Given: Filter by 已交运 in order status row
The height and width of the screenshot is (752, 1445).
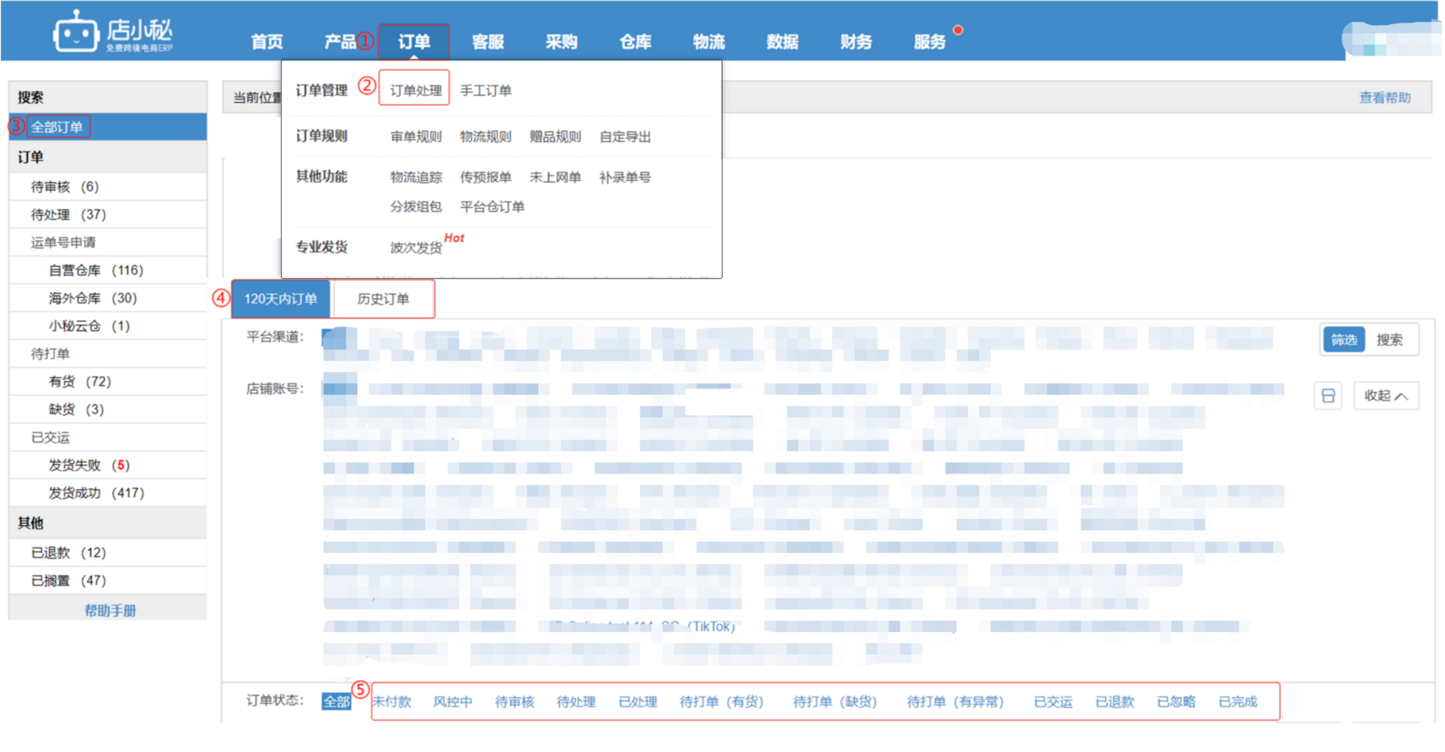Looking at the screenshot, I should [x=1053, y=701].
